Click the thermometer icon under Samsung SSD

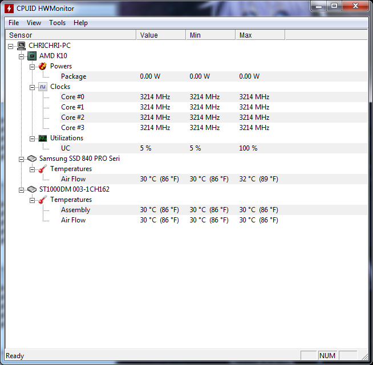(x=43, y=169)
